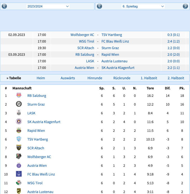Go to previous season with left arrow
190x194 pixels.
[4, 6]
